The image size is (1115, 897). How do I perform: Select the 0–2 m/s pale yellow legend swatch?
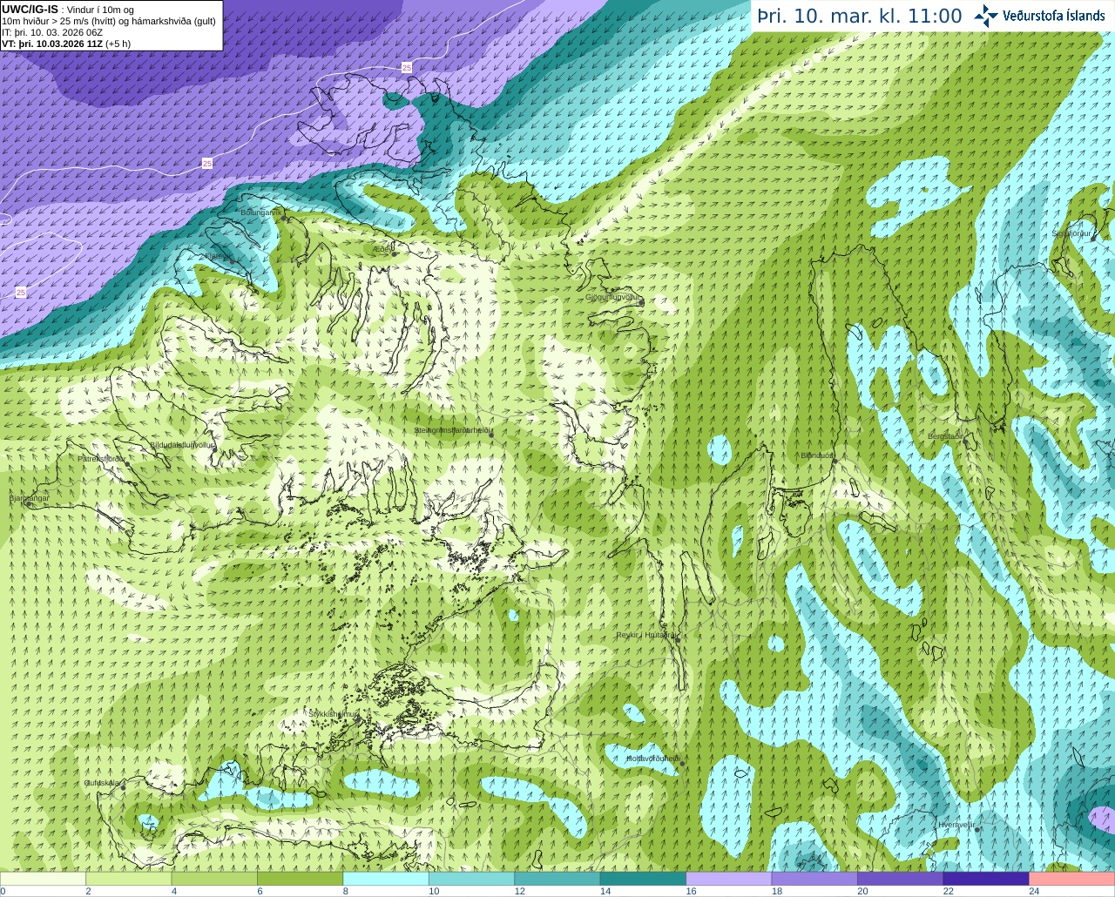coord(43,879)
